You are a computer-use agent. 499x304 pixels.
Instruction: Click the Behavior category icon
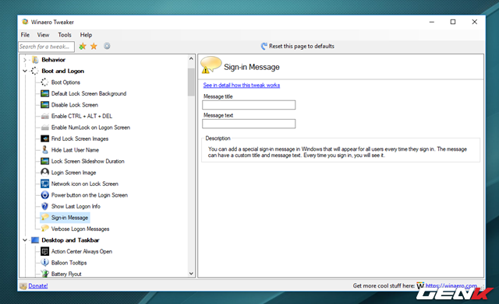coord(35,60)
